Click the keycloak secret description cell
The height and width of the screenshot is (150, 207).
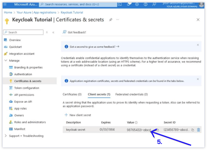tap(76, 130)
